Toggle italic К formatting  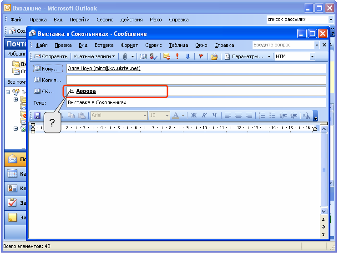pyautogui.click(x=204, y=116)
